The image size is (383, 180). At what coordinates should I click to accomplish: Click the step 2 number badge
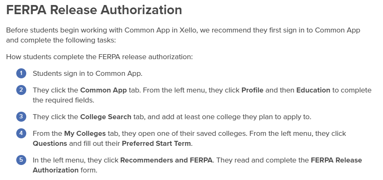point(21,90)
